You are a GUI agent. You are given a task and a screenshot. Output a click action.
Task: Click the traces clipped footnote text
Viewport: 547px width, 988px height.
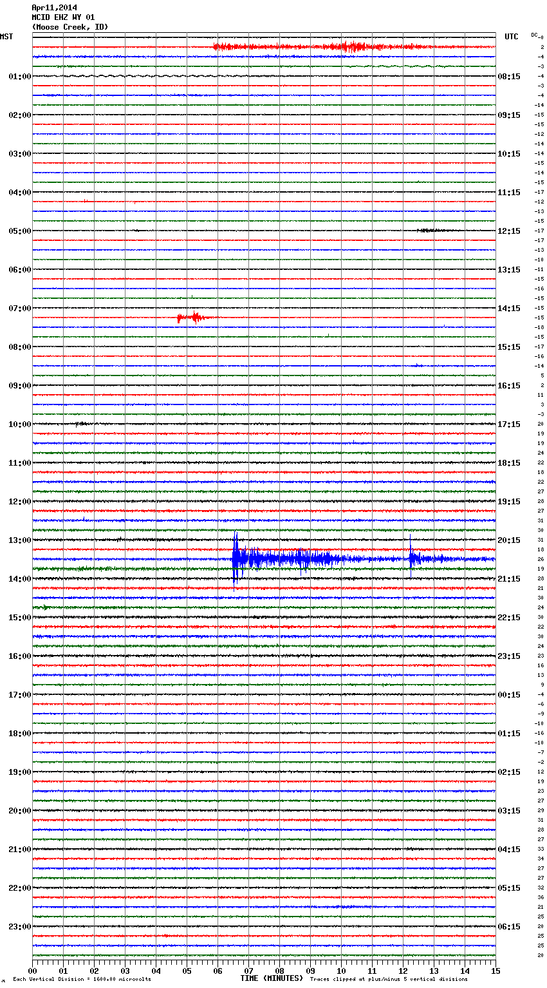(389, 979)
